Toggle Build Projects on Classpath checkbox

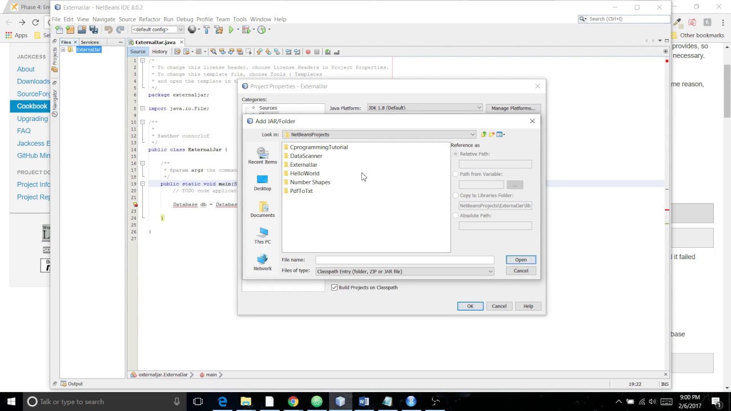(x=335, y=287)
